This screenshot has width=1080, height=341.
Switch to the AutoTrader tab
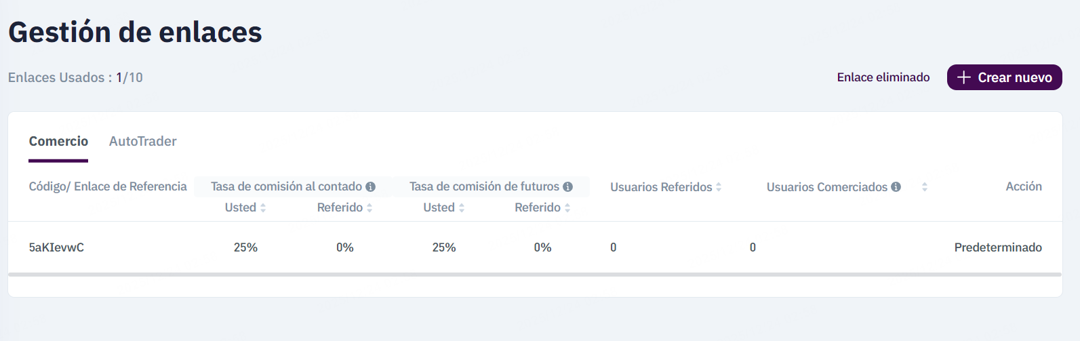coord(142,141)
